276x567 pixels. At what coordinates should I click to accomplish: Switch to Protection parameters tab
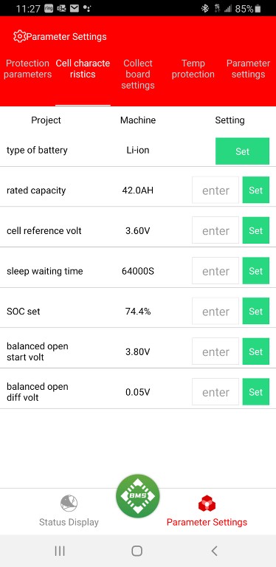28,69
